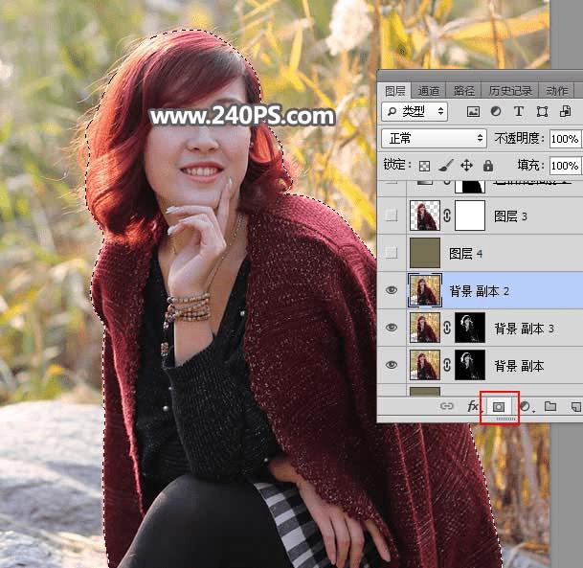The width and height of the screenshot is (583, 568).
Task: Toggle lock transparent pixels icon
Action: [424, 166]
